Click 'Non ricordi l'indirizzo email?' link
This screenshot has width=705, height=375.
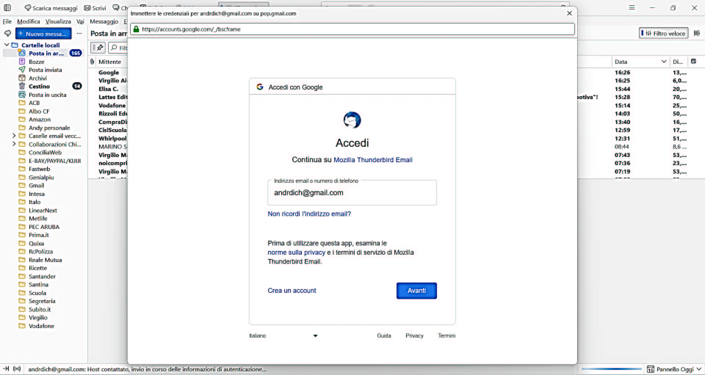[309, 214]
